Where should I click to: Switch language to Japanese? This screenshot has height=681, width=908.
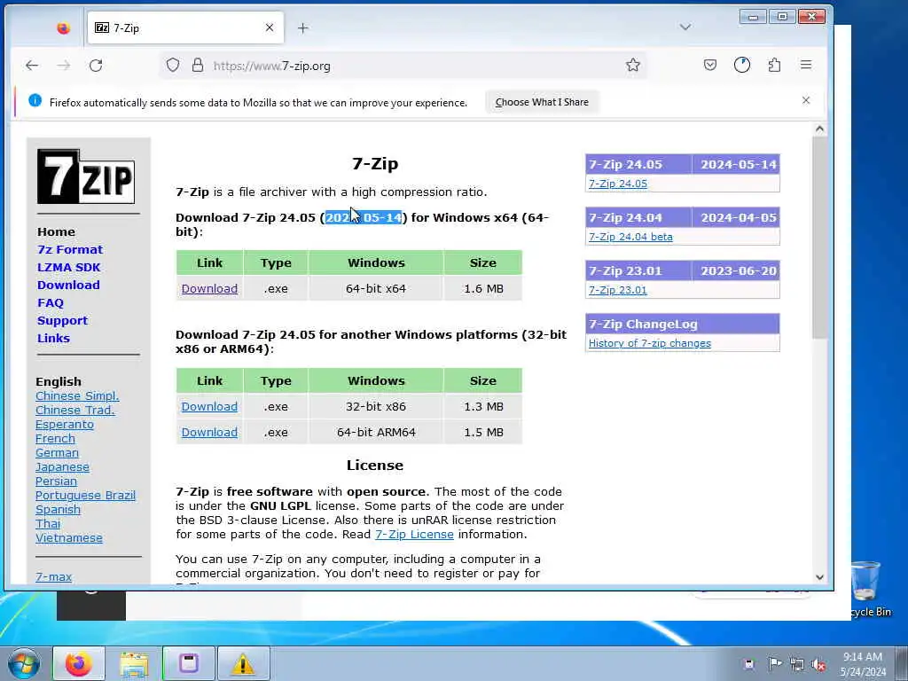click(x=63, y=466)
